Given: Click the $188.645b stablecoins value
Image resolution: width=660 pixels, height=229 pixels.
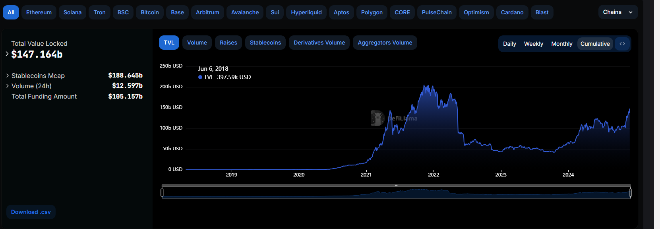Looking at the screenshot, I should point(125,76).
